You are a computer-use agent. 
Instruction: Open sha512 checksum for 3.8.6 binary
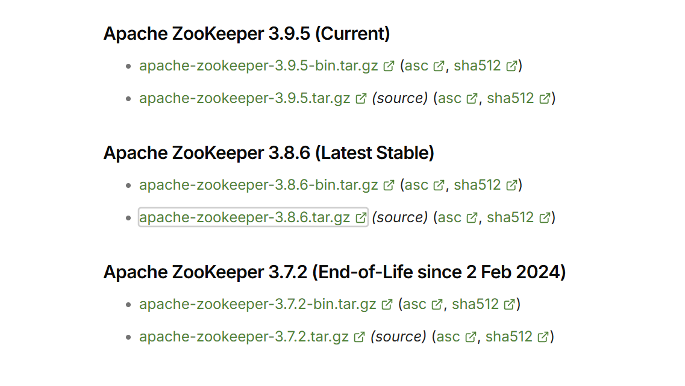477,185
